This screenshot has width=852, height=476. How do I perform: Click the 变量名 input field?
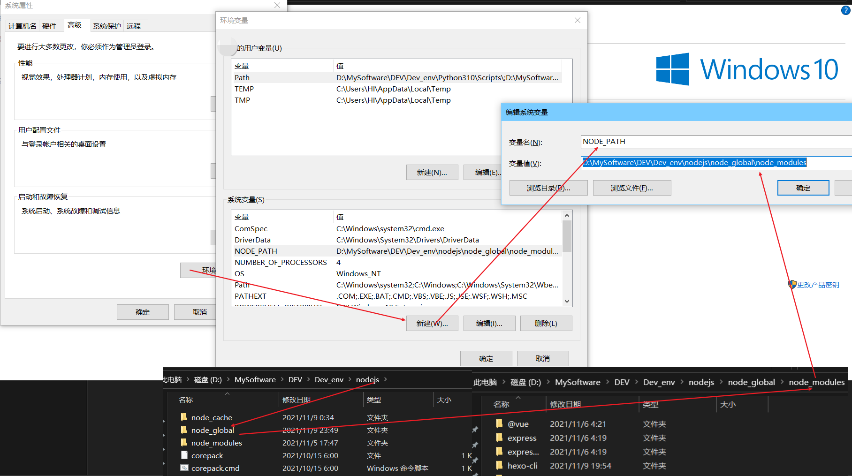716,142
